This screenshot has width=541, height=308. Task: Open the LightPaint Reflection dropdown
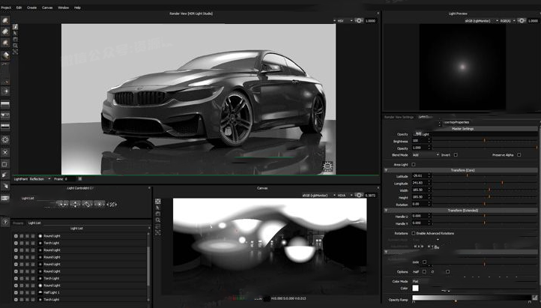tap(41, 179)
